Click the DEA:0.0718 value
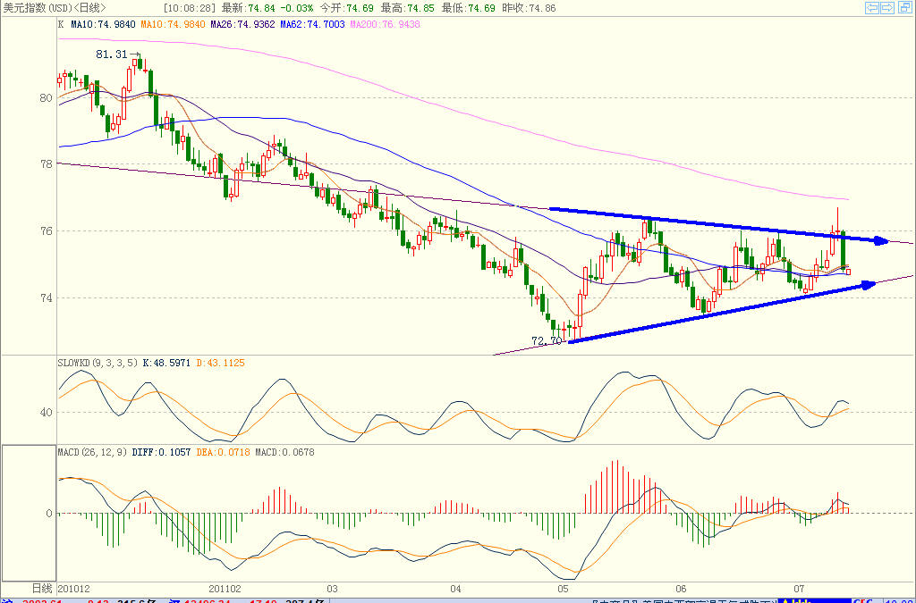Image resolution: width=916 pixels, height=603 pixels. click(223, 452)
